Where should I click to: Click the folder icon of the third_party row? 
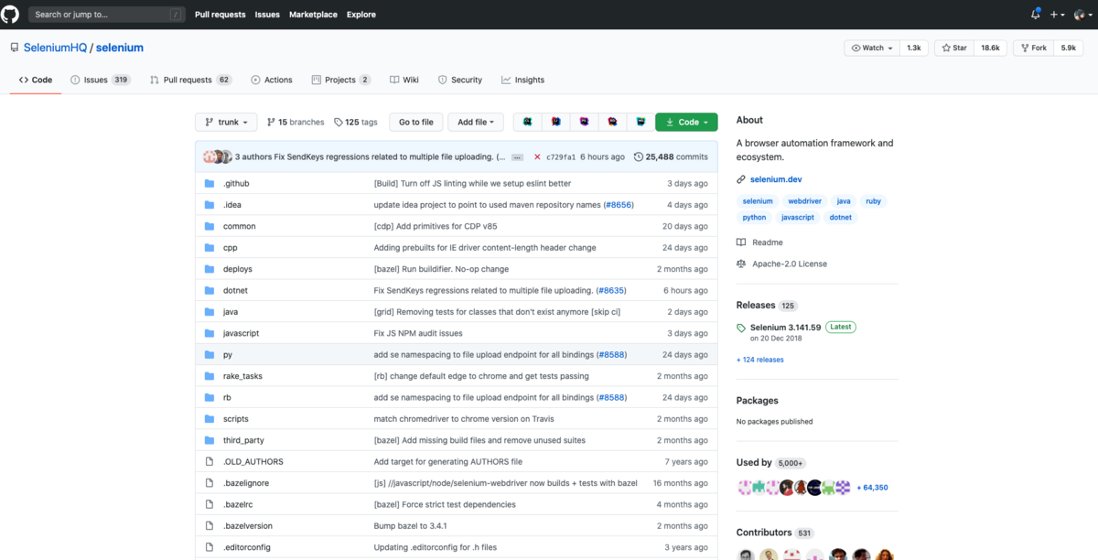tap(210, 440)
